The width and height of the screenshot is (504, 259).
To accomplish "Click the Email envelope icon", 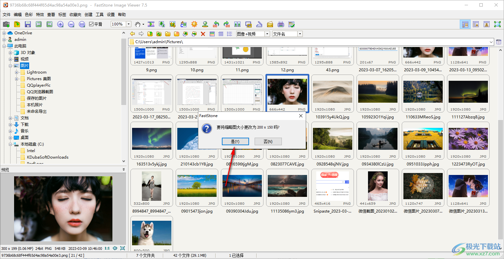I will [270, 24].
